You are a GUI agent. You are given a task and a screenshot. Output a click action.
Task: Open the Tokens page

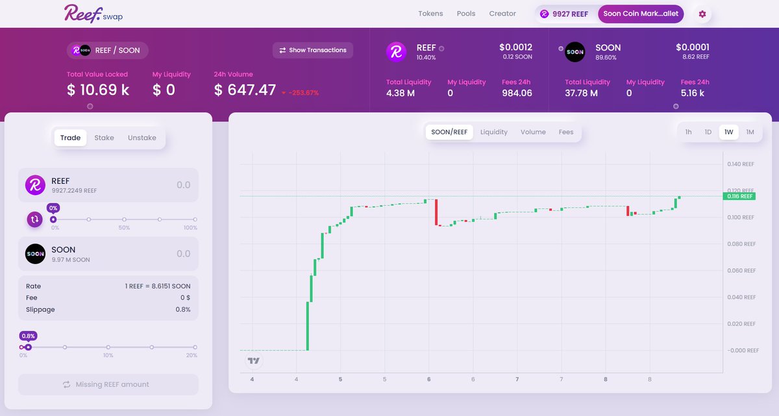430,14
